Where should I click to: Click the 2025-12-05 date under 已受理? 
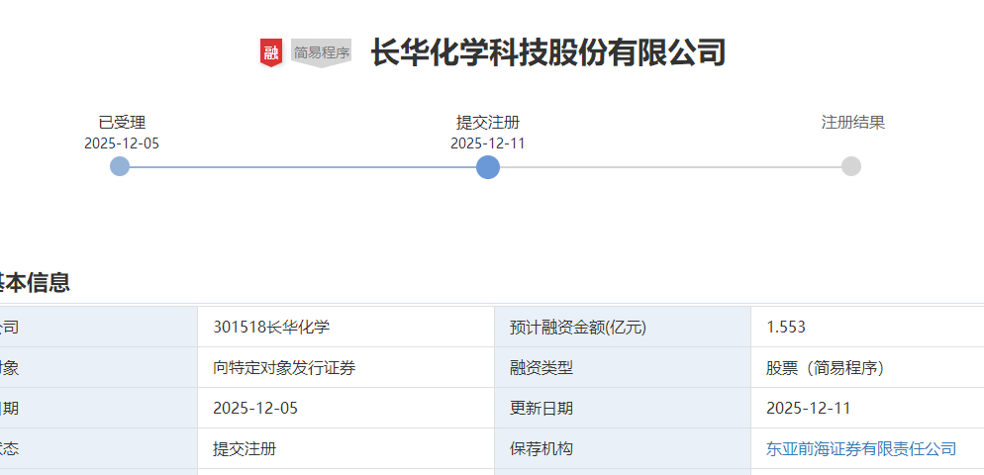pos(122,143)
